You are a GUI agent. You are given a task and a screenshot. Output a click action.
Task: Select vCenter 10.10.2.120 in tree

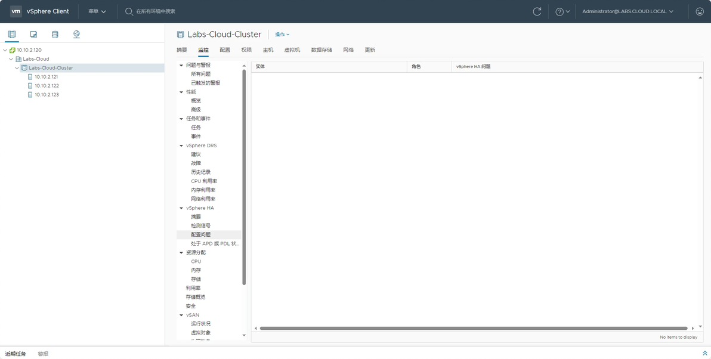[29, 50]
